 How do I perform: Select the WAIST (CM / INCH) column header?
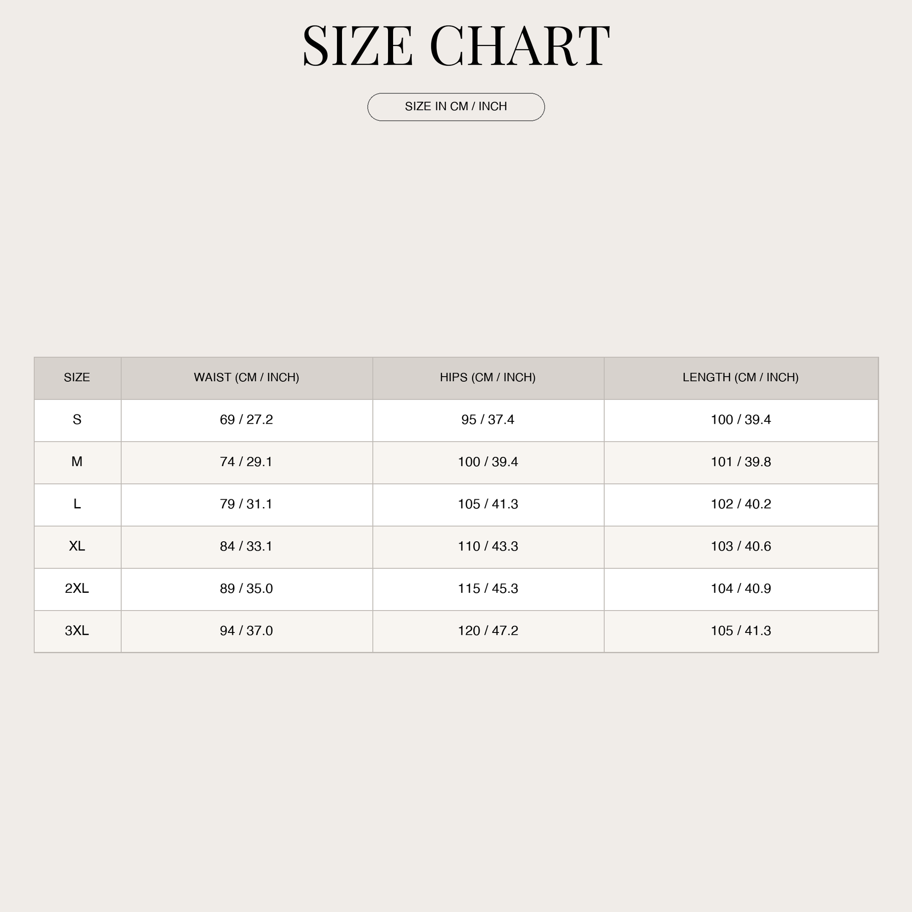[246, 378]
